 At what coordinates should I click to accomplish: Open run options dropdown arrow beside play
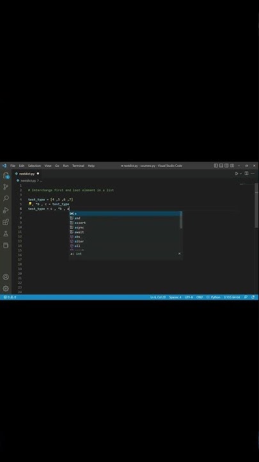[x=240, y=173]
